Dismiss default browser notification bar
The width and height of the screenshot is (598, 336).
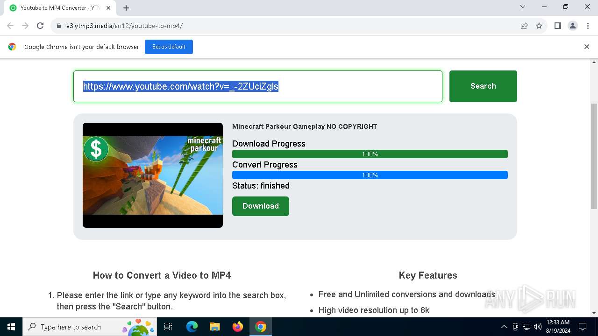point(587,47)
